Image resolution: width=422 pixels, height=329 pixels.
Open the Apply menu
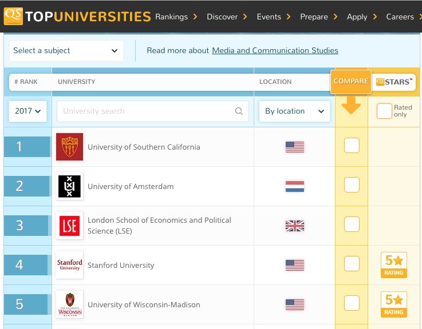click(362, 17)
